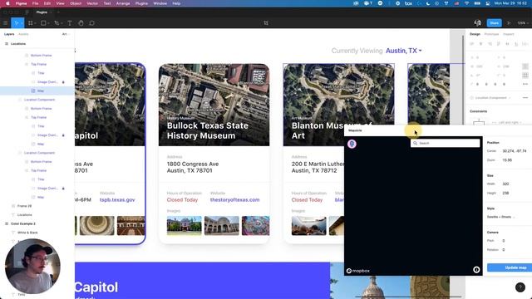Viewport: 532px width, 299px height.
Task: Open the Austin, TX location dropdown
Action: tap(404, 51)
